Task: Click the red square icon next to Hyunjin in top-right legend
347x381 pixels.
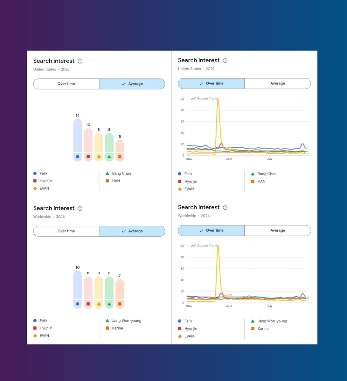Action: point(180,181)
